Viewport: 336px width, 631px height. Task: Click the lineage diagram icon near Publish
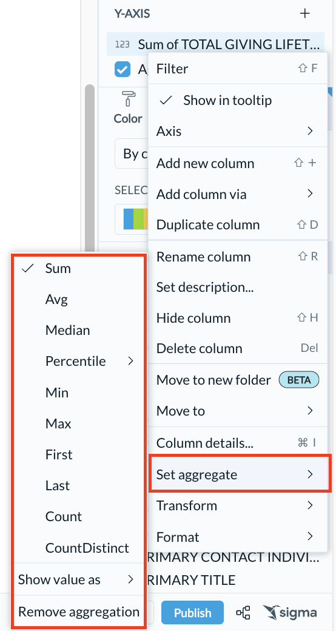point(243,613)
